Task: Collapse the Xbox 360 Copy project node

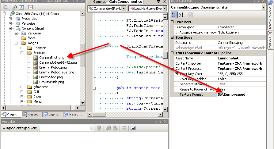Action: tap(5, 14)
